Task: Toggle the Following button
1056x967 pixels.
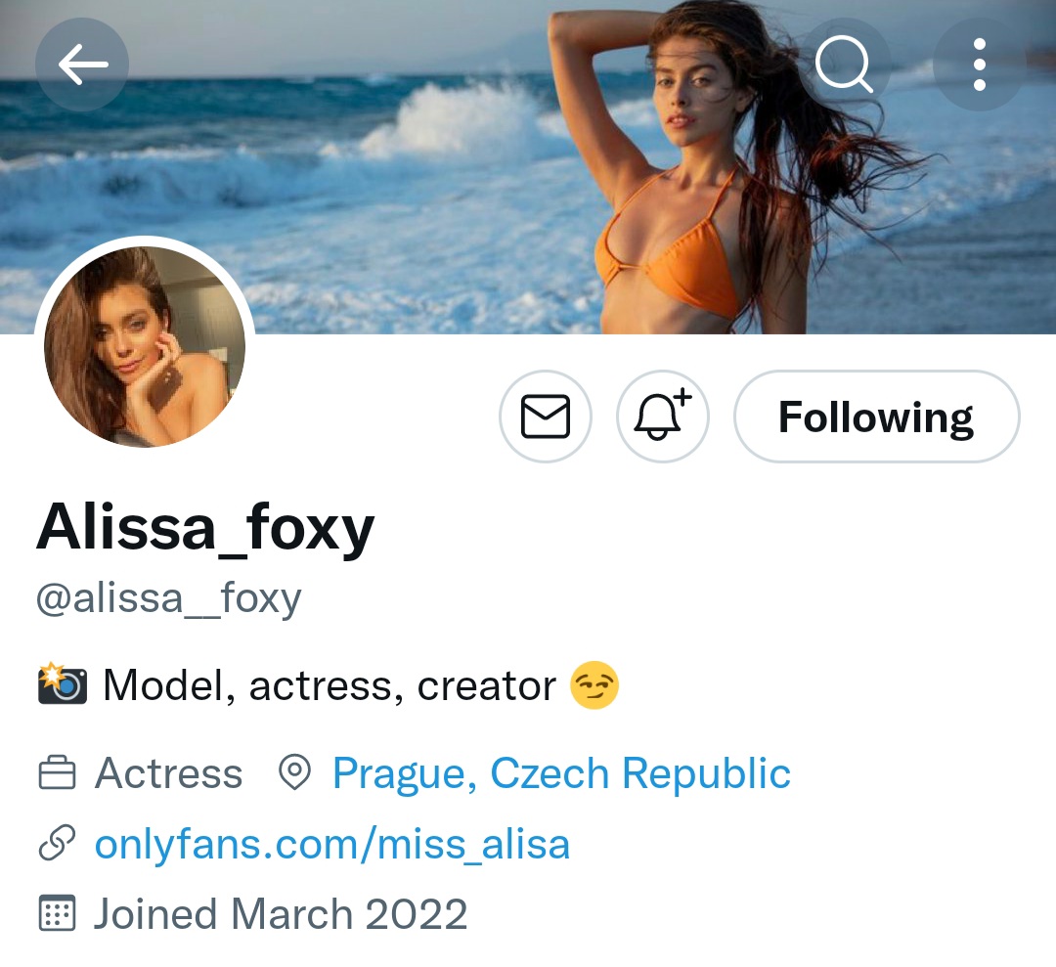Action: pos(876,418)
